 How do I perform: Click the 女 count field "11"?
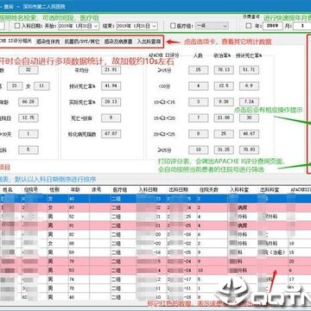click(x=41, y=86)
